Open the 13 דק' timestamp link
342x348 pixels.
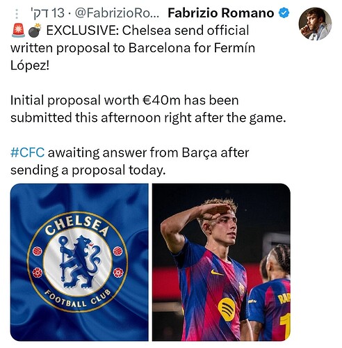(47, 13)
